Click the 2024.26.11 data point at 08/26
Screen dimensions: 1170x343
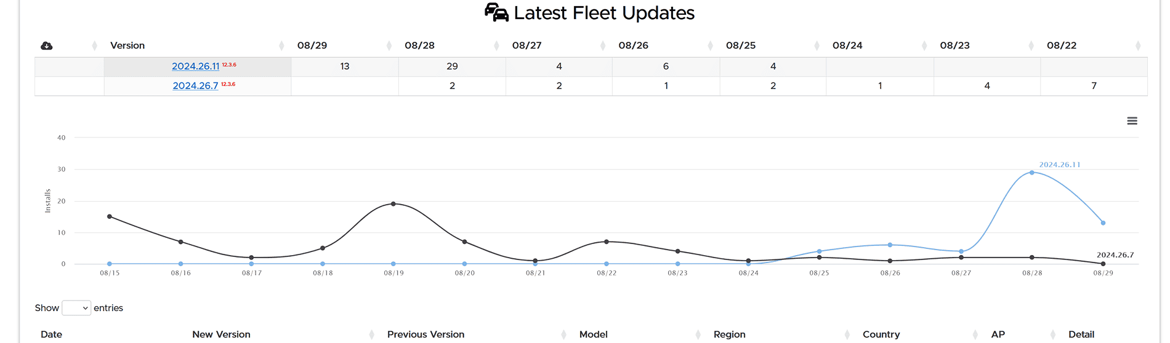click(x=890, y=245)
